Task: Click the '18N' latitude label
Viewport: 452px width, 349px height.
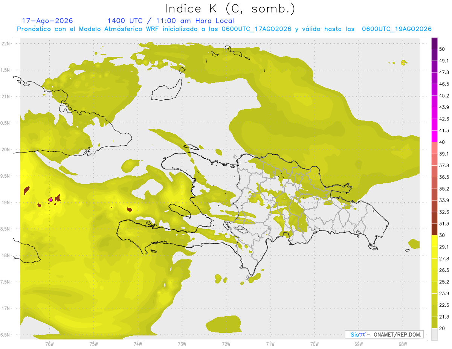Action: [x=6, y=255]
